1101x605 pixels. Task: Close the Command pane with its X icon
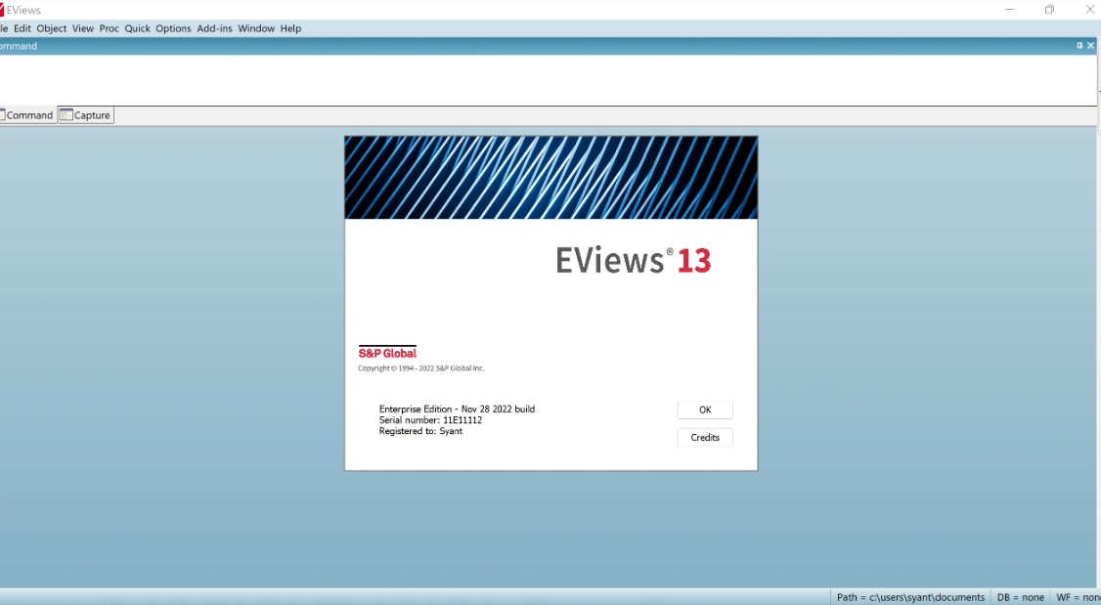1091,46
